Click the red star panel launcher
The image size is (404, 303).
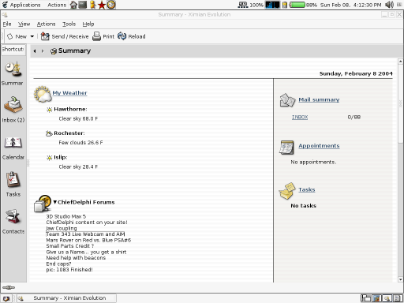102,5
